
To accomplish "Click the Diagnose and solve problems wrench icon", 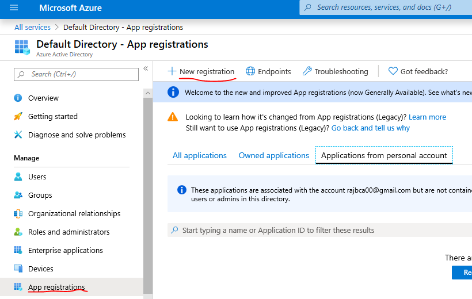I will coord(18,135).
